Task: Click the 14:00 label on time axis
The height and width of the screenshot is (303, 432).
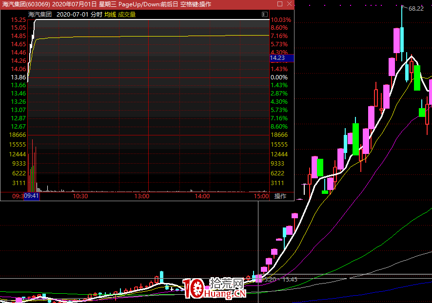Action: (x=202, y=196)
